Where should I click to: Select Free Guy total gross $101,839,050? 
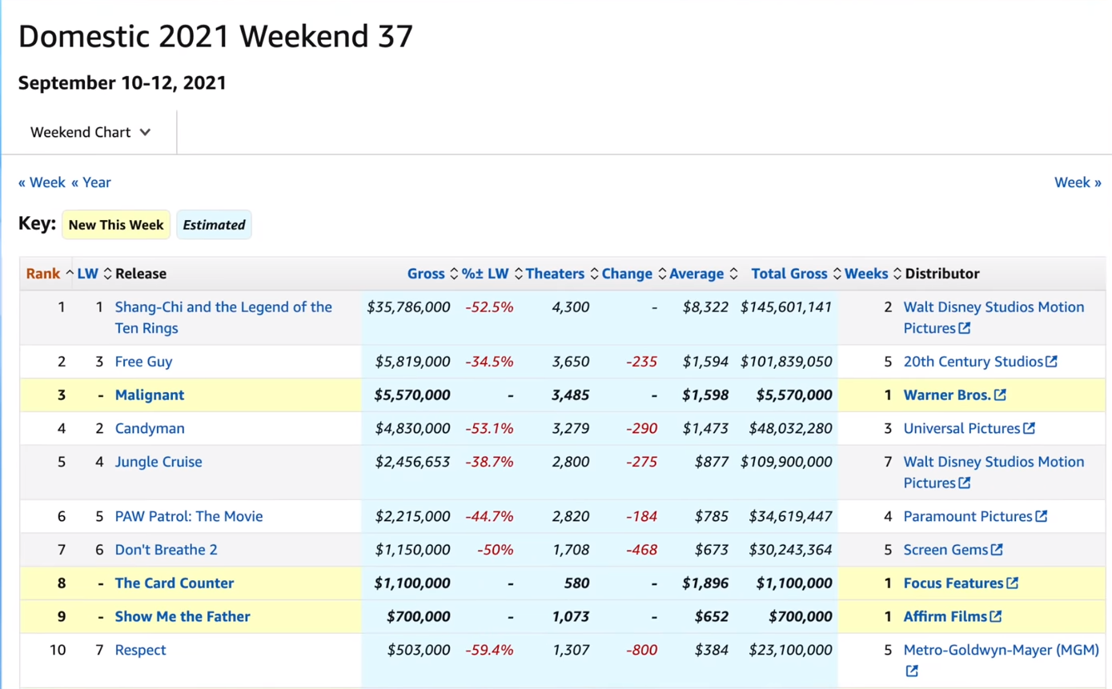[786, 362]
